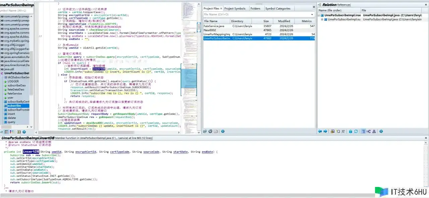Switch Relation panel to horizontal graph view
Viewport: 429px width, 198px height.
pyautogui.click(x=369, y=132)
